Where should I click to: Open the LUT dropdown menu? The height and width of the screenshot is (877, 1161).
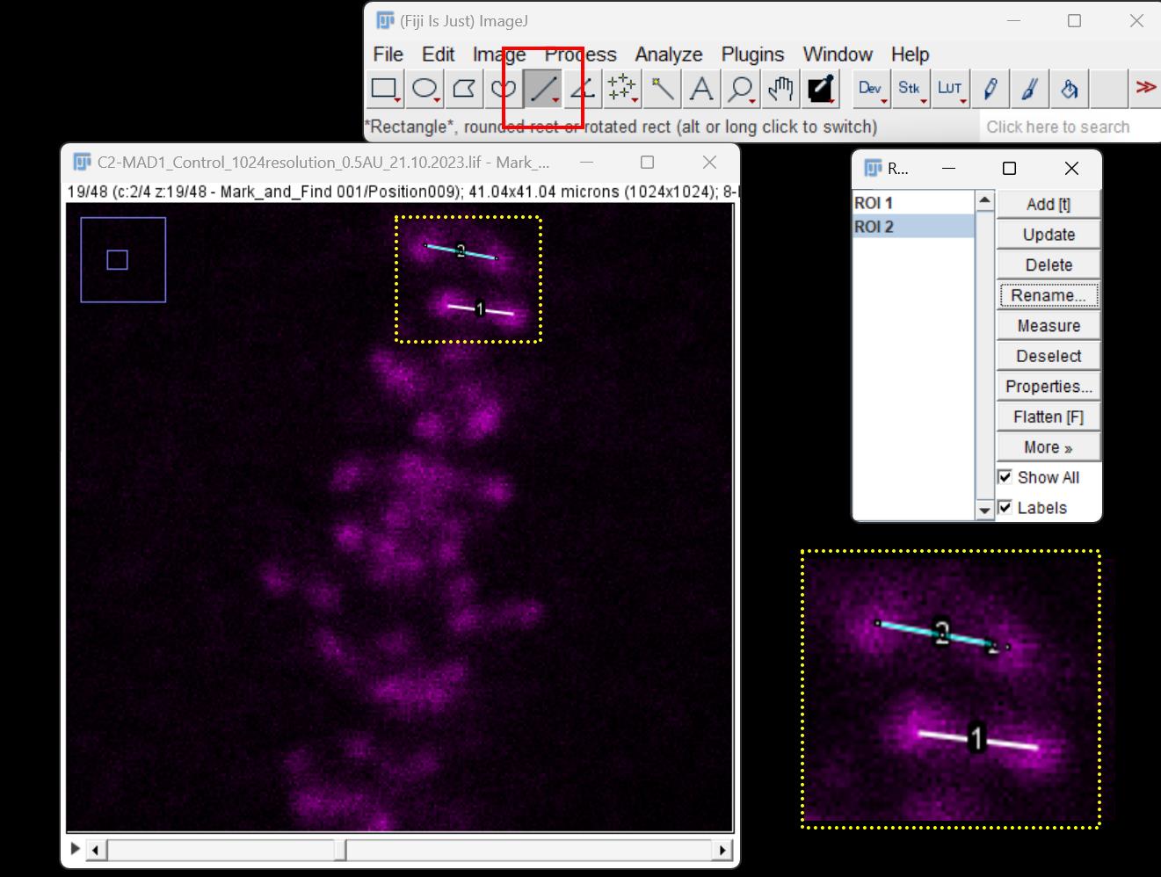coord(950,88)
